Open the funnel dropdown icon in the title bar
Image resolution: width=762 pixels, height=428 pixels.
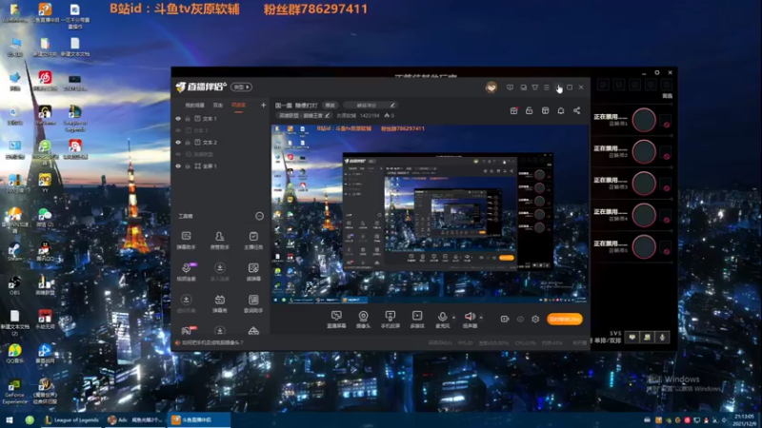point(535,88)
